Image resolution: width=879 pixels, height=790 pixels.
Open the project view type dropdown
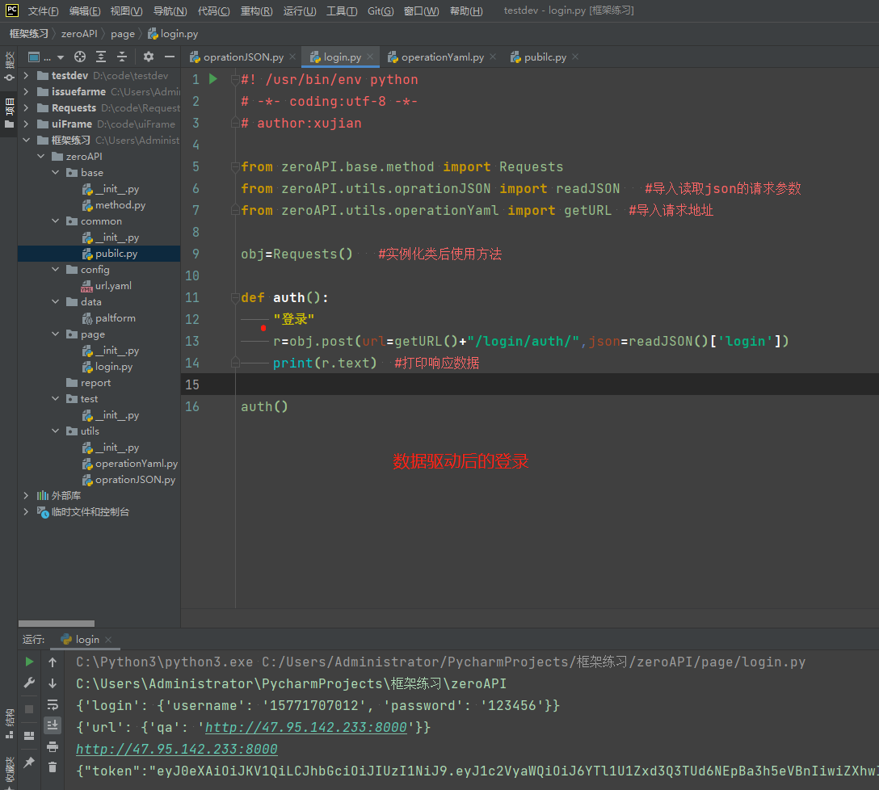pyautogui.click(x=60, y=57)
